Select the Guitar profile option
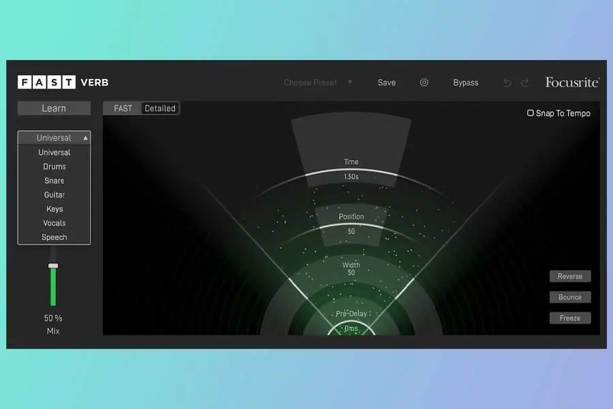 (54, 194)
